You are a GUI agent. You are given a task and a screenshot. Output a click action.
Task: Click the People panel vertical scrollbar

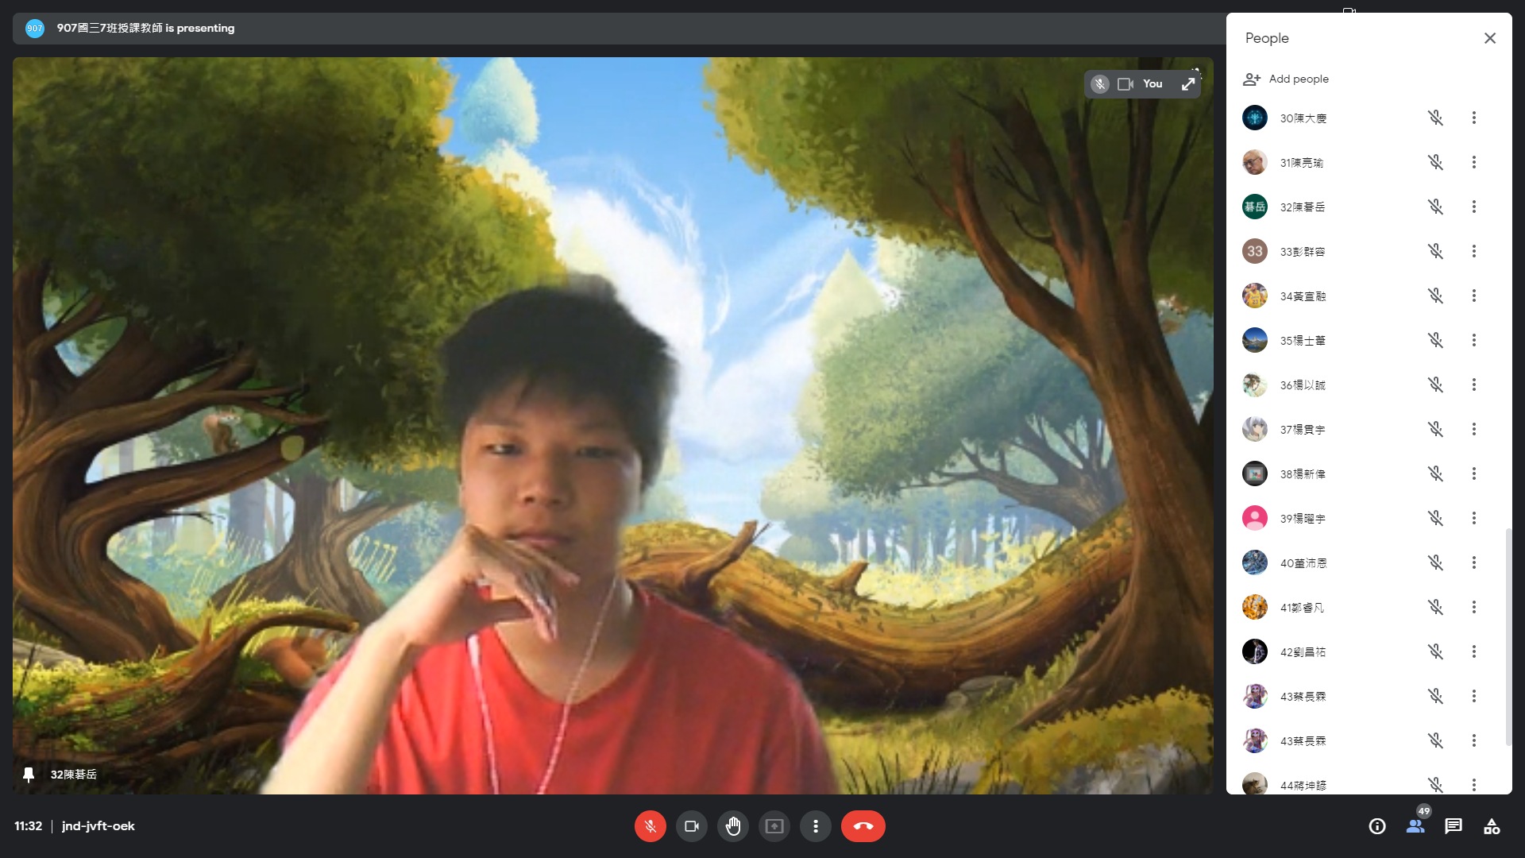[x=1508, y=637]
